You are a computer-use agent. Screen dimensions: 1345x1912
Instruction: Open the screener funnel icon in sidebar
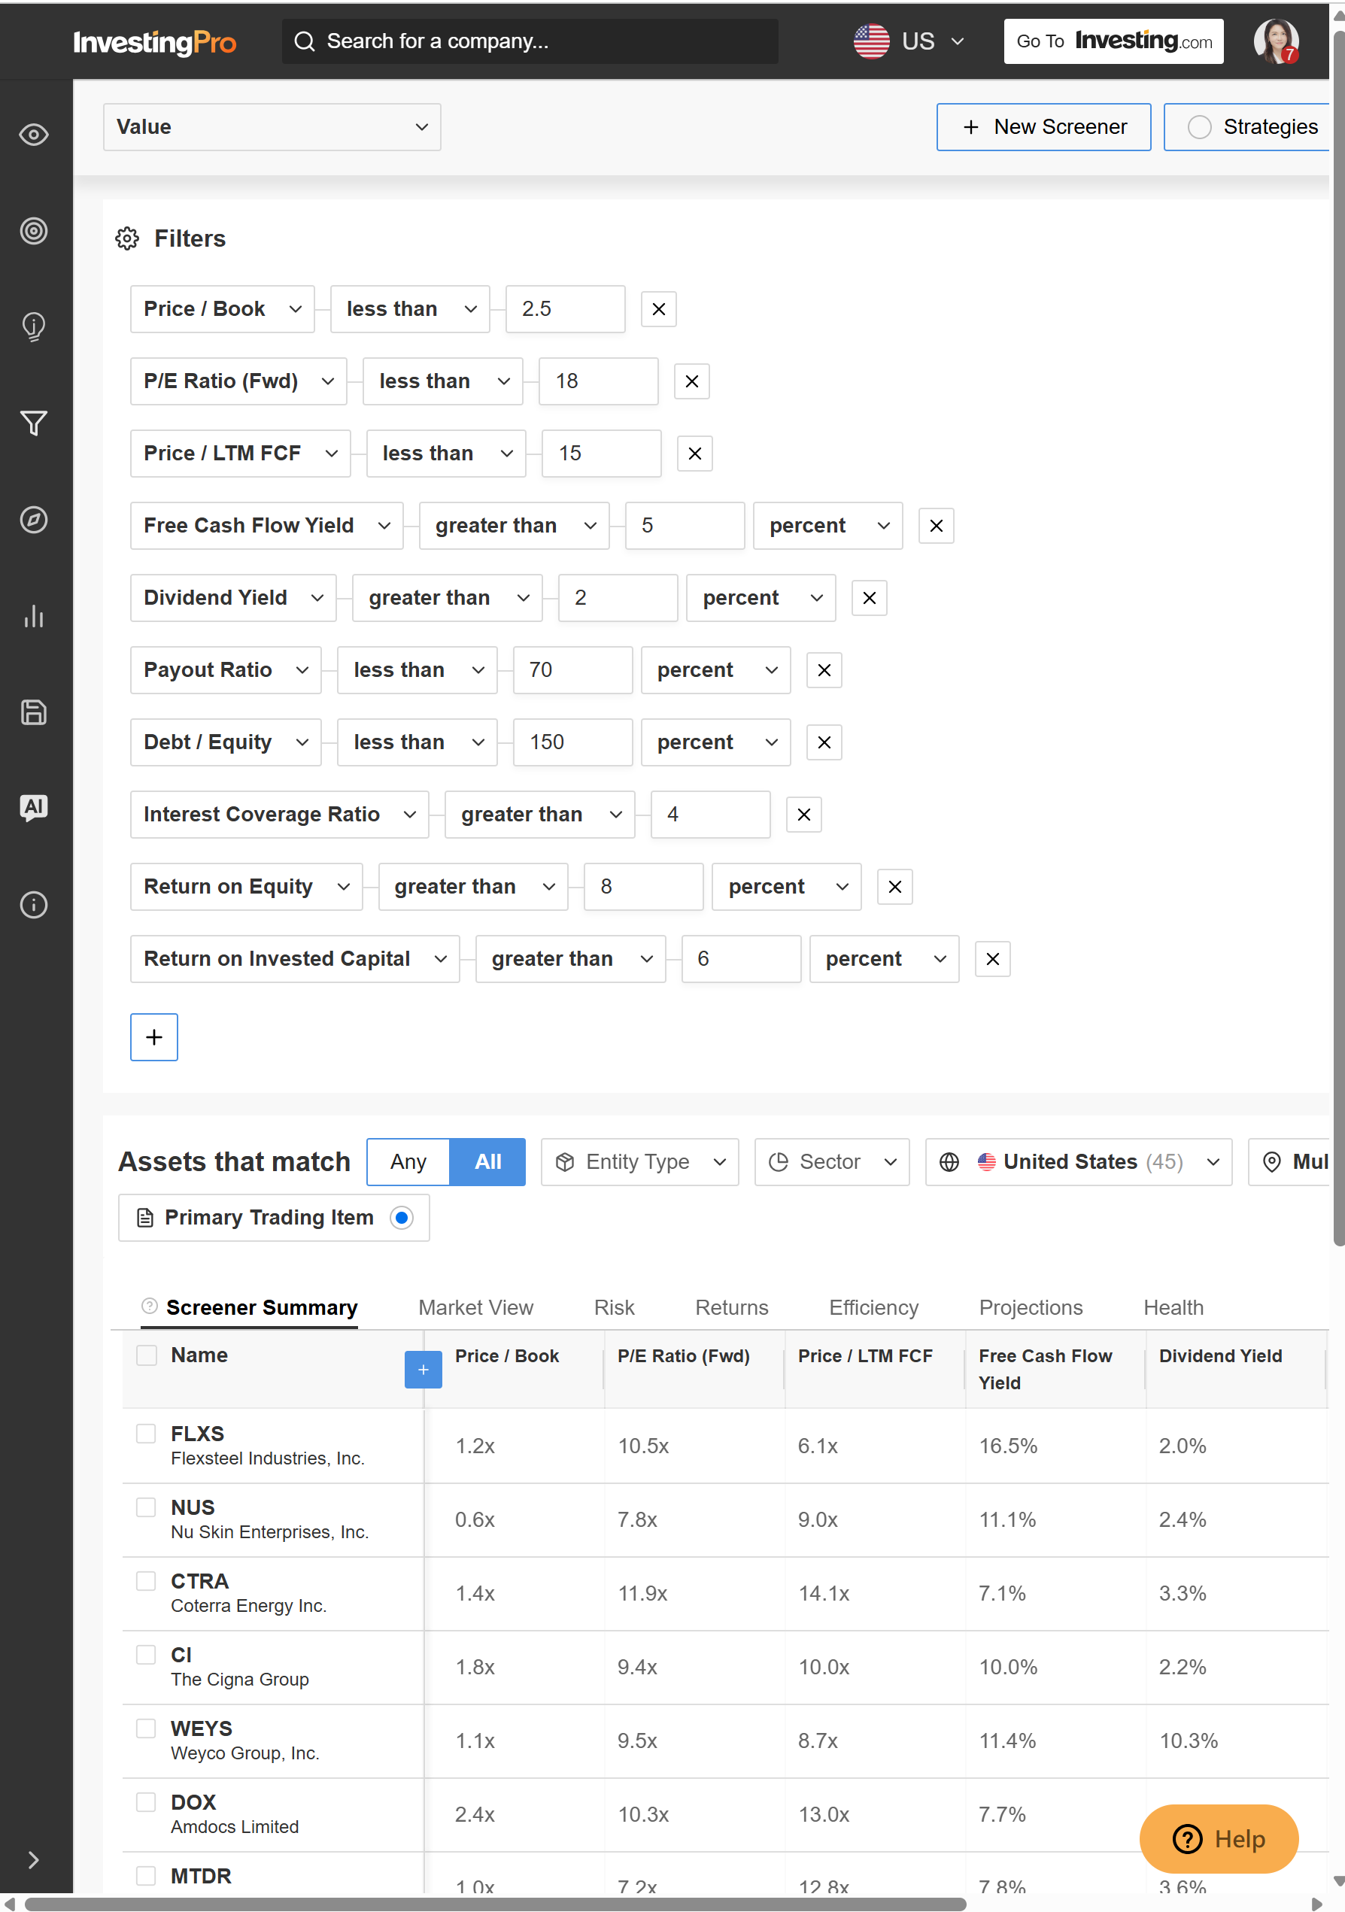click(x=33, y=423)
